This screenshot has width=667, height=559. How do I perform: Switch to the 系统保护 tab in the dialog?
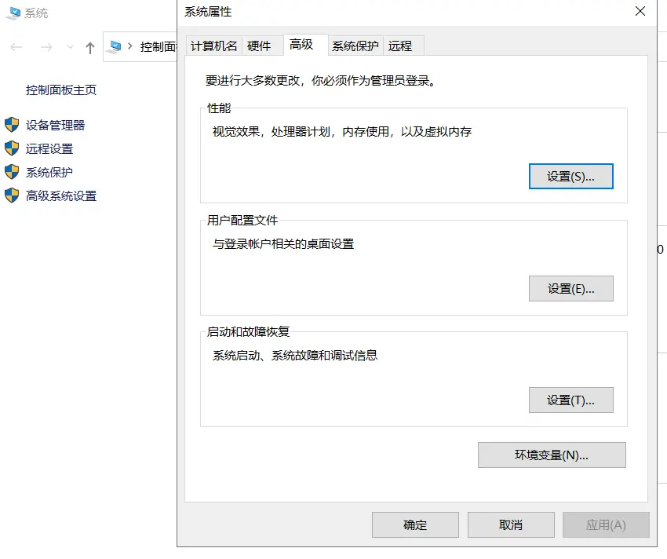pos(355,46)
